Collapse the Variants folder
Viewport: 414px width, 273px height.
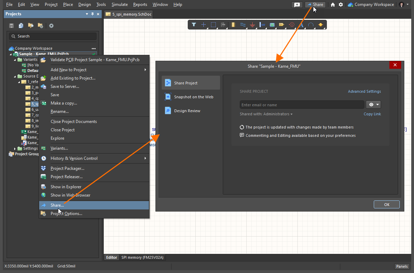coord(15,60)
